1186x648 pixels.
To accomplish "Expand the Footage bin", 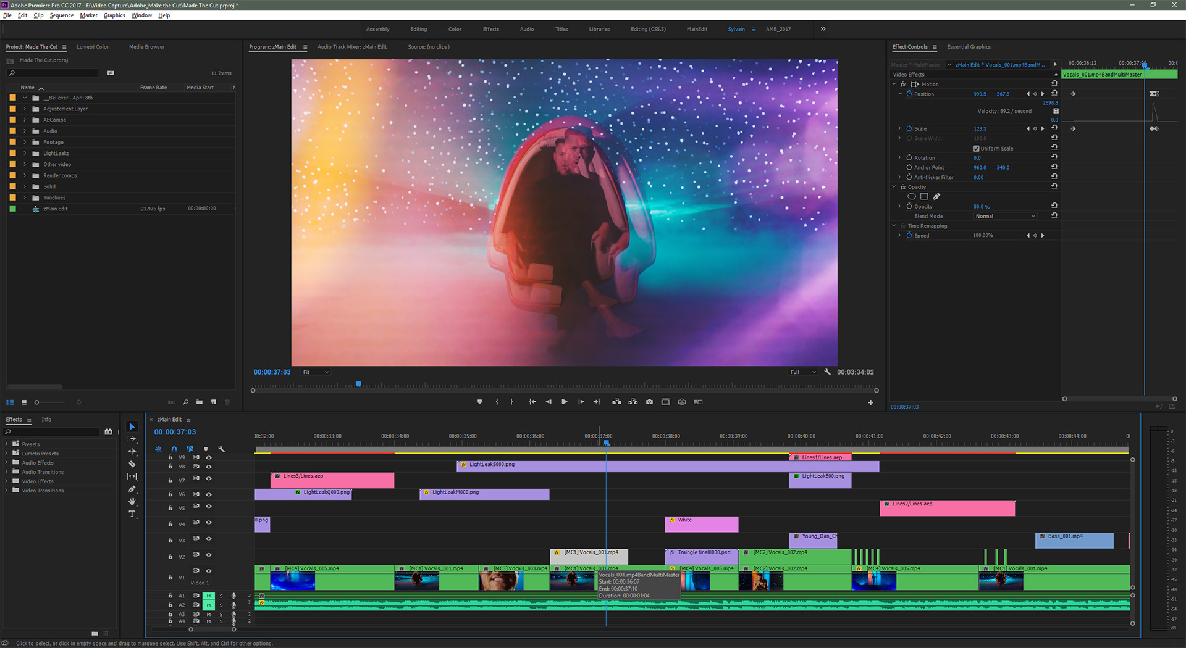I will click(25, 143).
